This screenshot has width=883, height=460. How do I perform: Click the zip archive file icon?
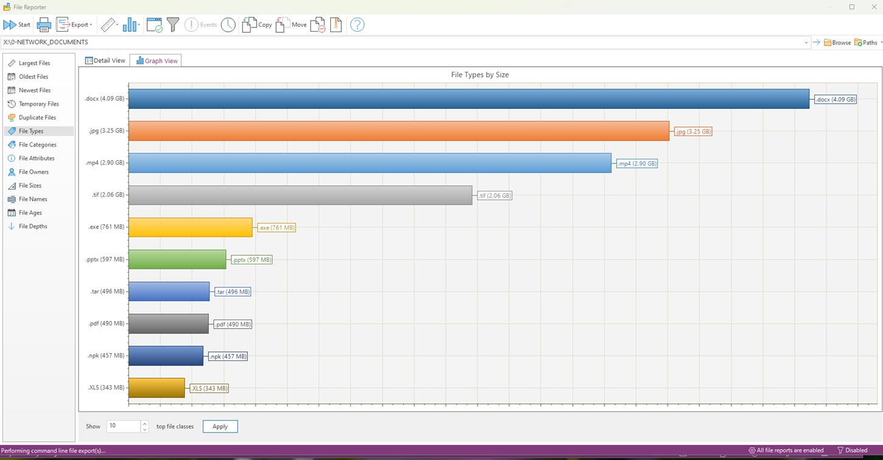coord(336,25)
